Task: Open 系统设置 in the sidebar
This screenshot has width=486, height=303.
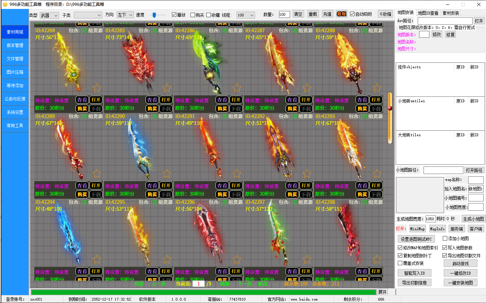Action: [x=15, y=112]
